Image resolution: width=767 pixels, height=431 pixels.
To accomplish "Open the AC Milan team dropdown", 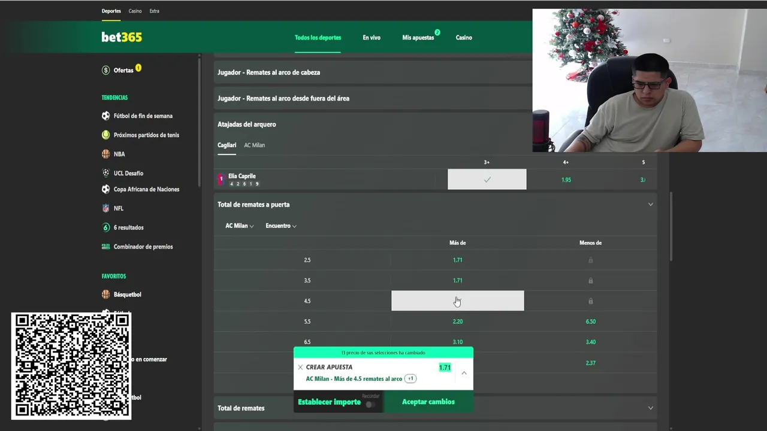I will (x=239, y=226).
